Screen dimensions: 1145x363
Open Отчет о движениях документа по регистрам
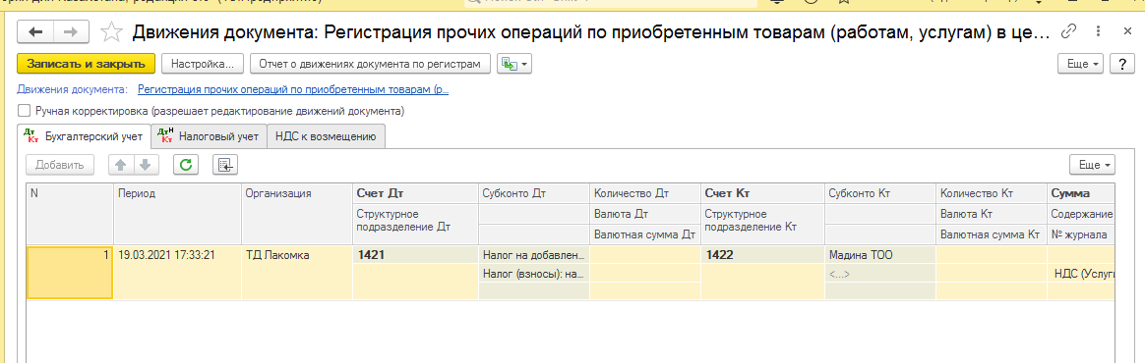370,64
